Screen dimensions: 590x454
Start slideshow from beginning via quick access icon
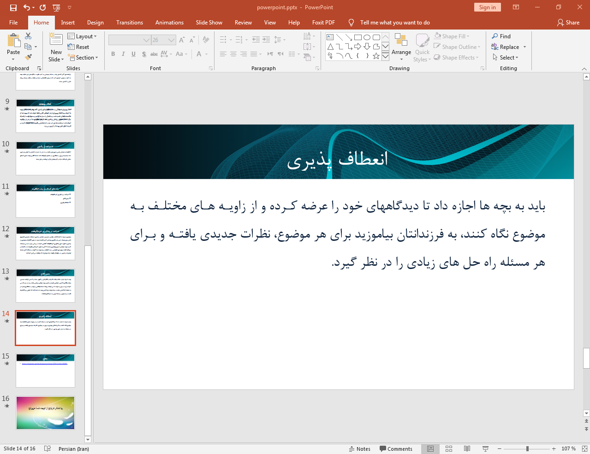click(56, 7)
